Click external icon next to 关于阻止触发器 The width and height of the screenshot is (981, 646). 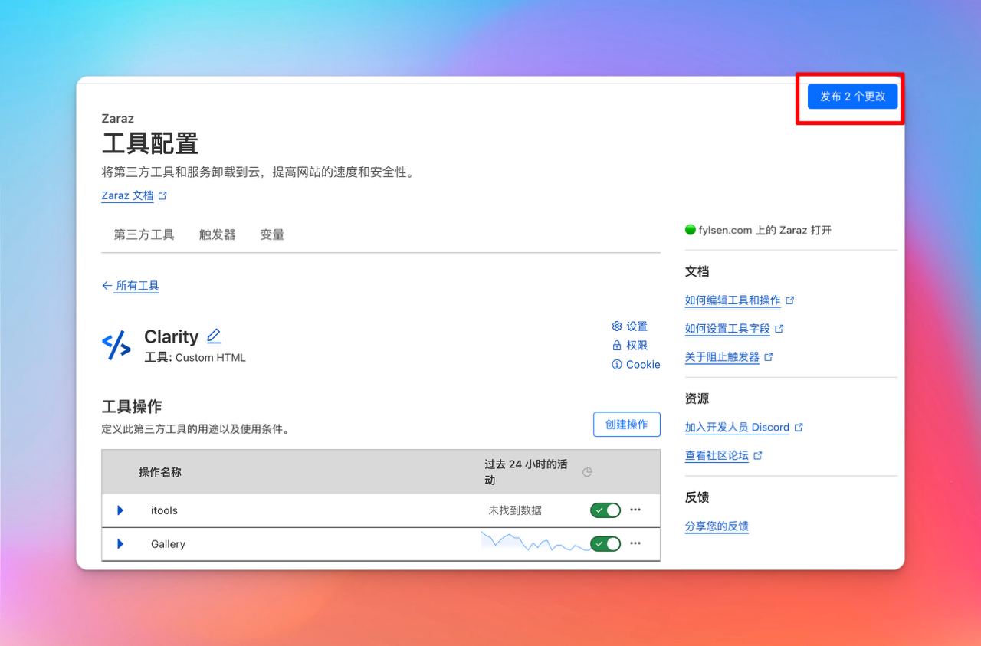pos(769,357)
